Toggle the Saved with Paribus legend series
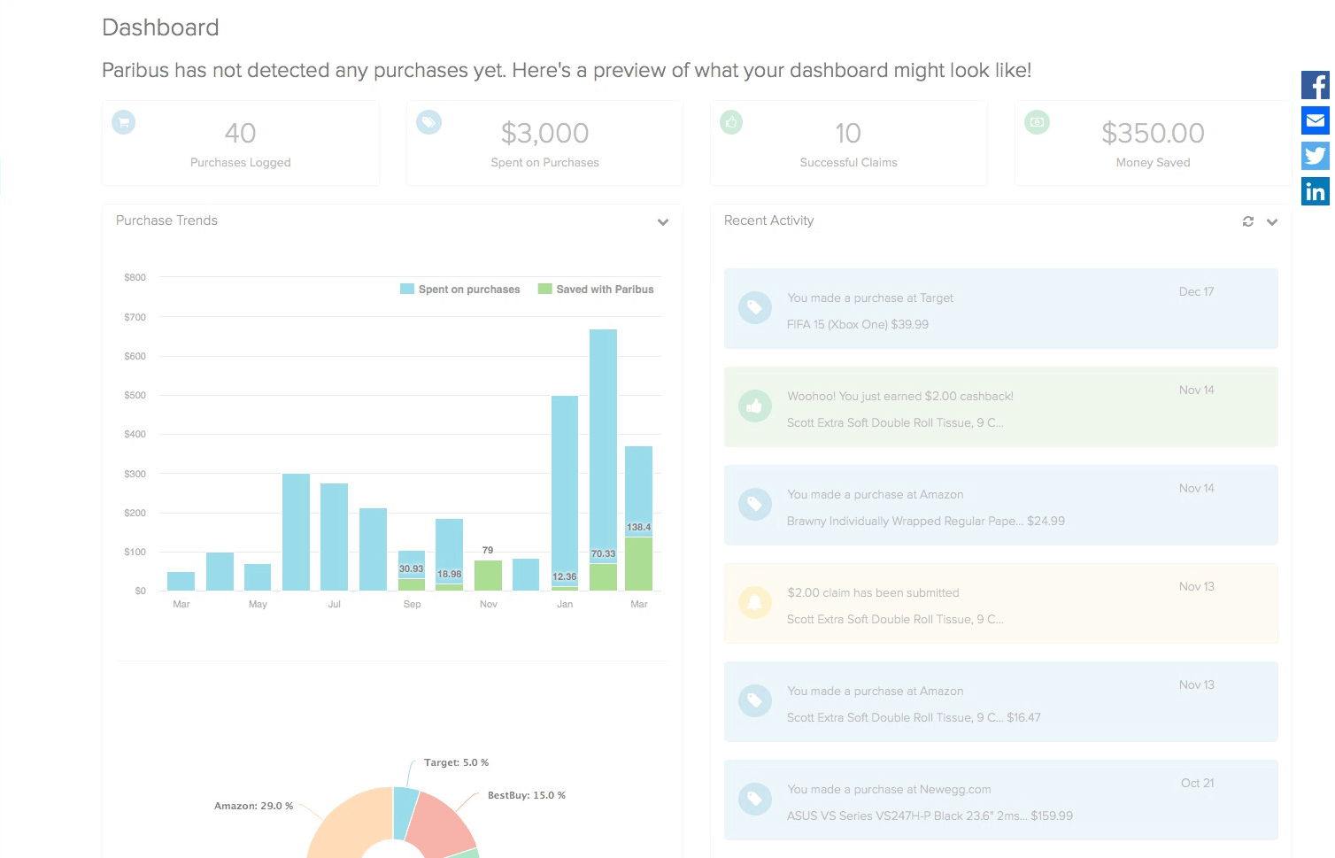The height and width of the screenshot is (858, 1335). pyautogui.click(x=596, y=290)
